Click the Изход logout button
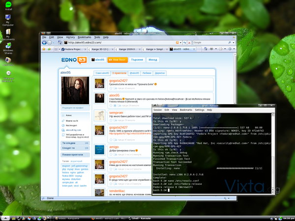 click(153, 60)
